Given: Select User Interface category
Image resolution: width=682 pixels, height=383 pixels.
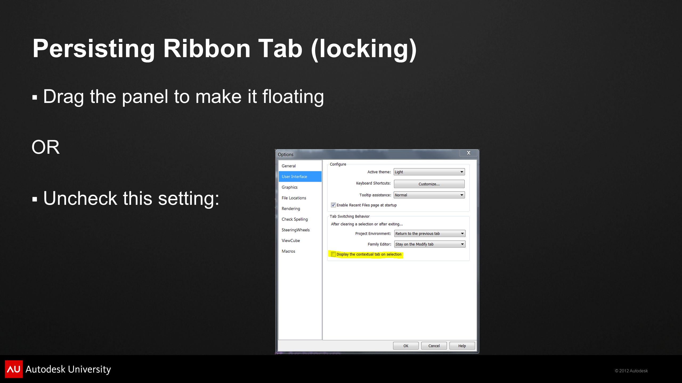Looking at the screenshot, I should 300,176.
